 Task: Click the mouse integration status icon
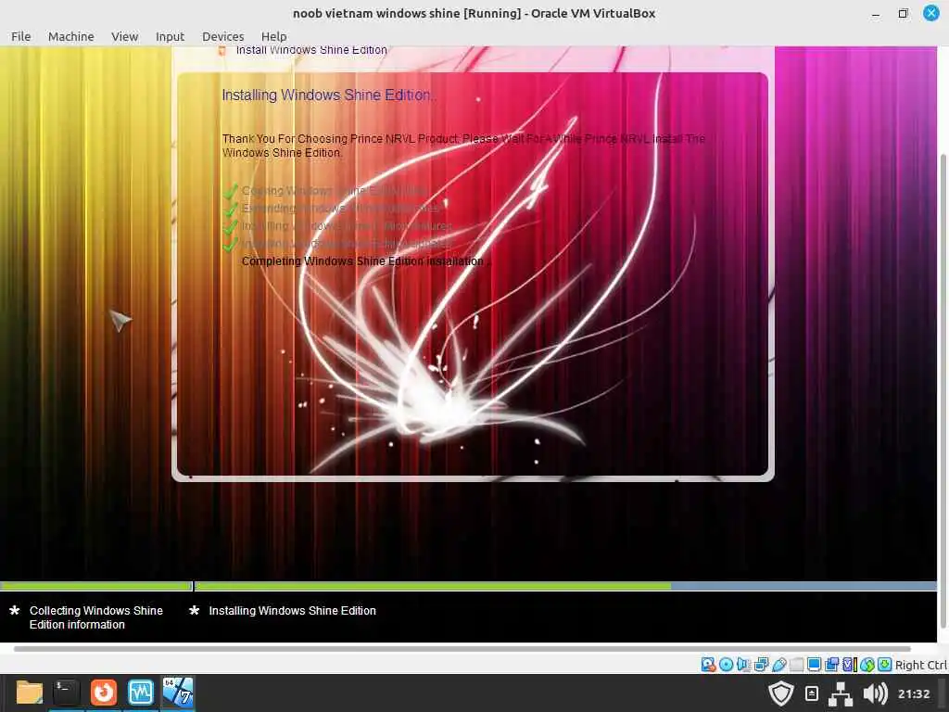[x=867, y=665]
